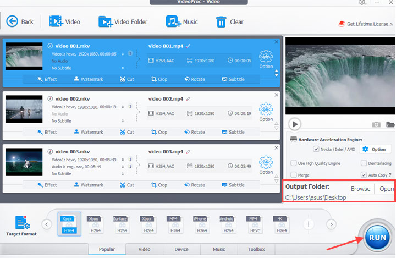Switch to the Device tab
This screenshot has width=396, height=258.
click(182, 249)
